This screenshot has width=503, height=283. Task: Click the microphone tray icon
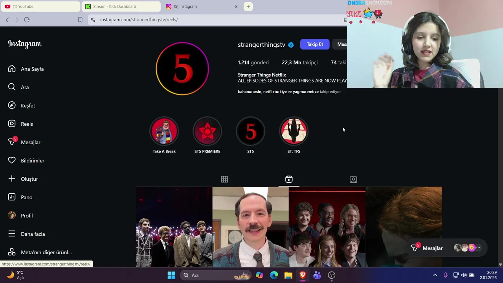point(445,275)
